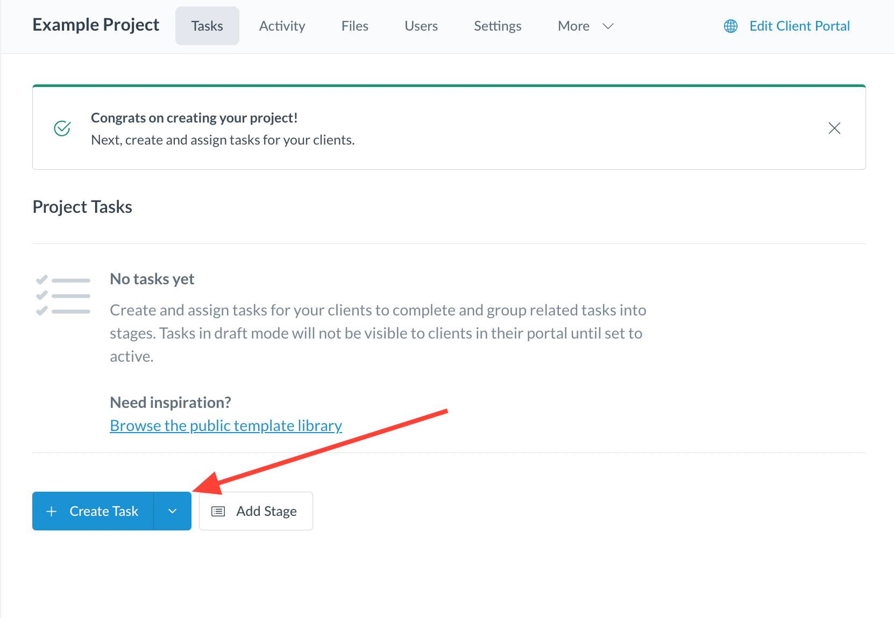Click the Example Project title

(x=96, y=25)
